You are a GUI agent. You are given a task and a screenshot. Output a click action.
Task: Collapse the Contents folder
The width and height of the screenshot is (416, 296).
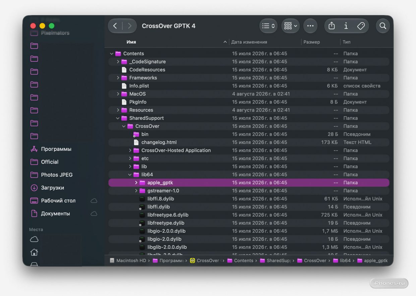[x=112, y=54]
